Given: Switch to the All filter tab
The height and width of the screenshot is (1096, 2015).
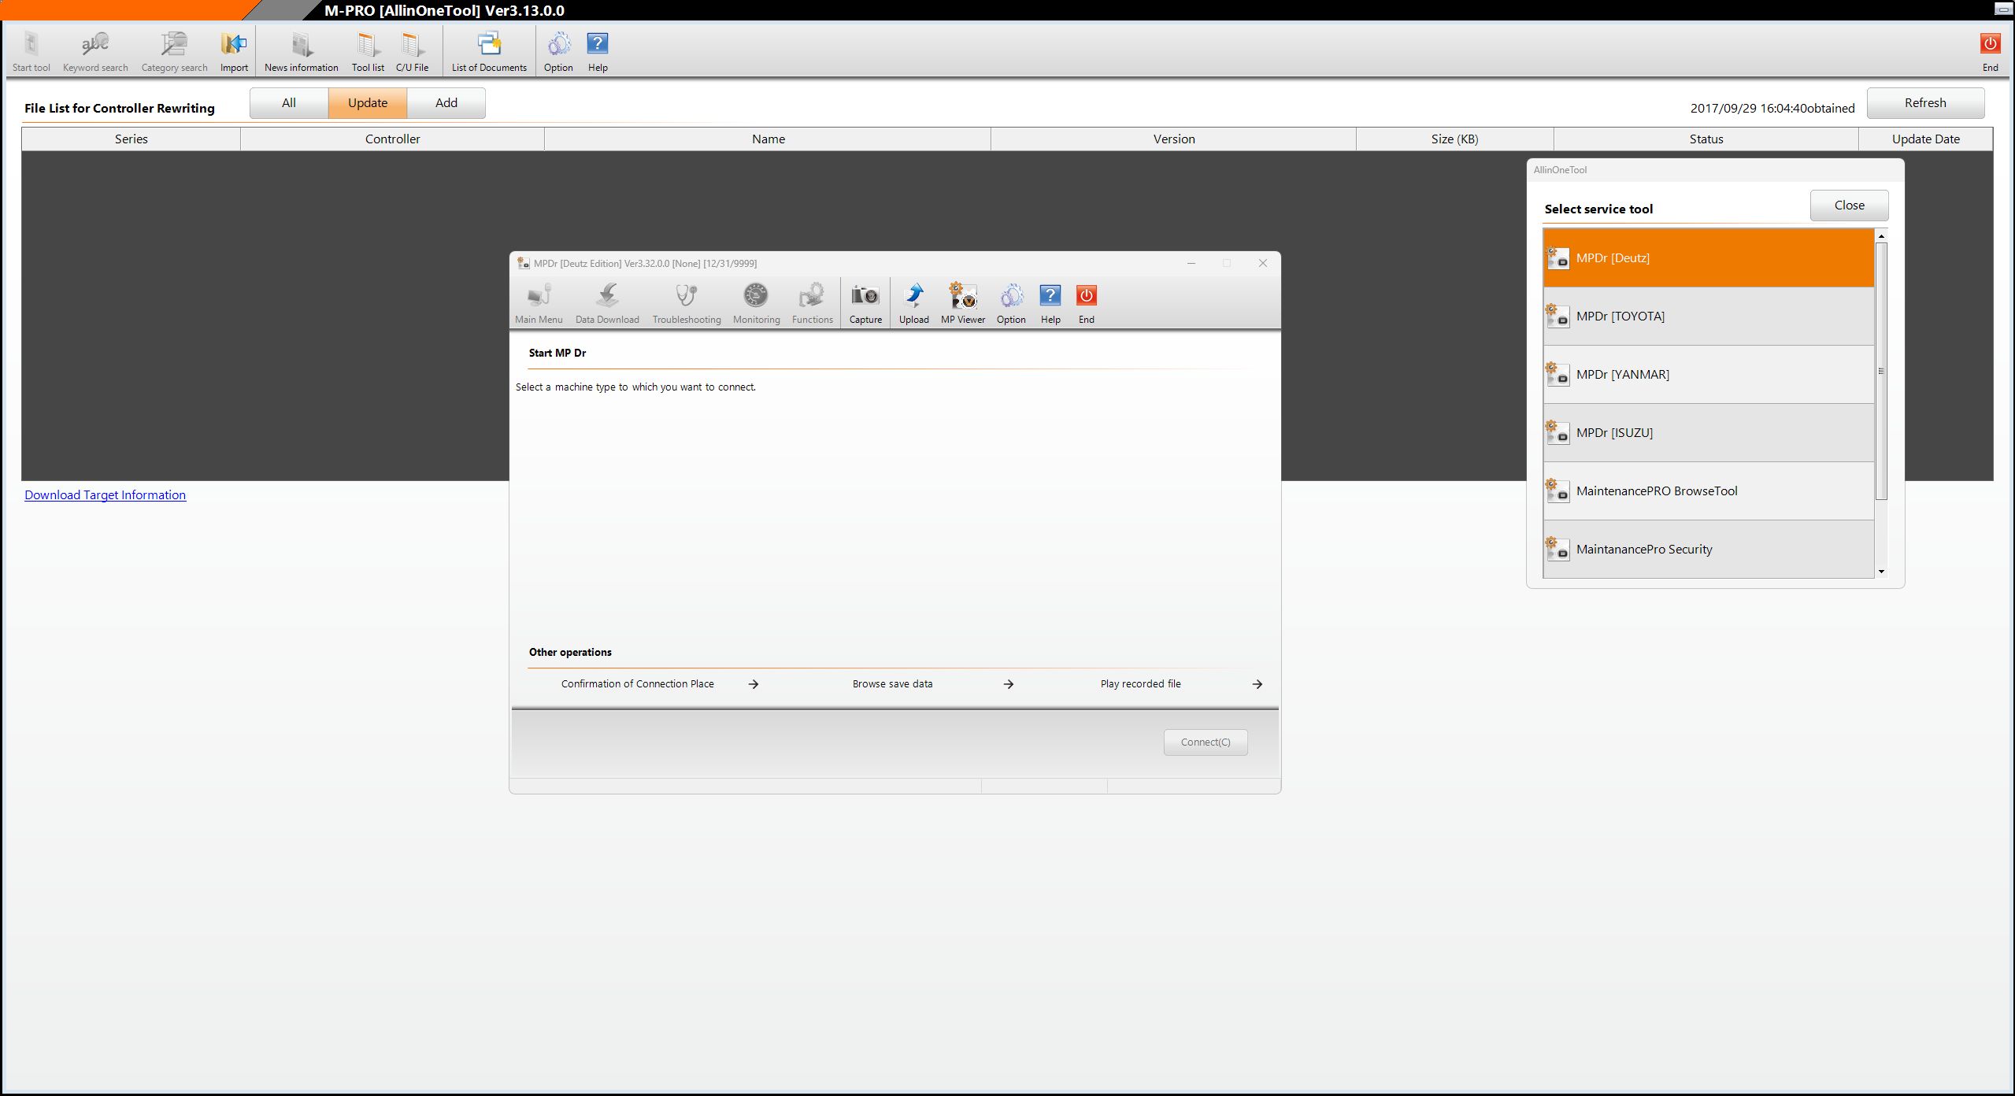Looking at the screenshot, I should click(289, 103).
